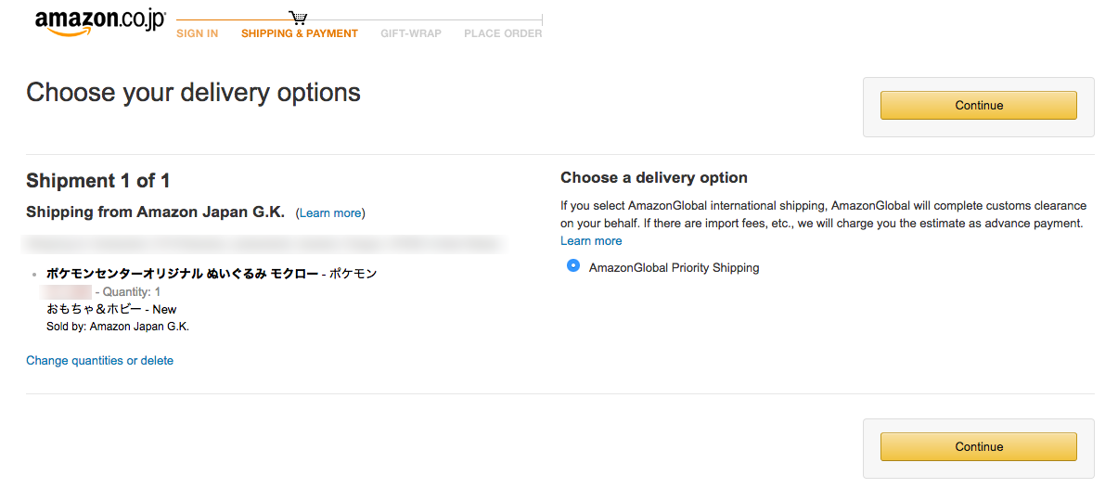The height and width of the screenshot is (501, 1118).
Task: Jump to the GIFT-WRAP step
Action: point(411,33)
